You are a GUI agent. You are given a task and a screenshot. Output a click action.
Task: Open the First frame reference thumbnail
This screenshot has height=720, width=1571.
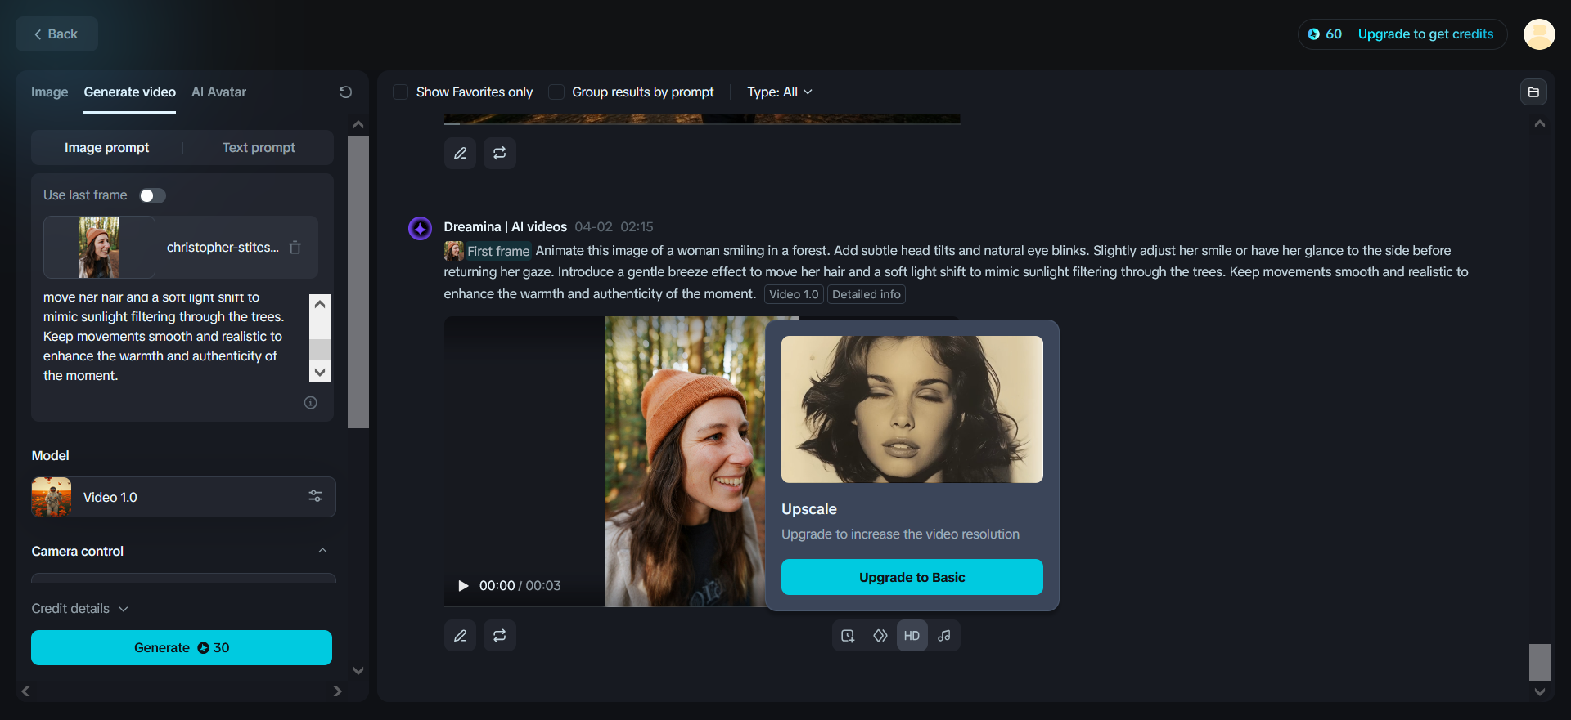454,251
